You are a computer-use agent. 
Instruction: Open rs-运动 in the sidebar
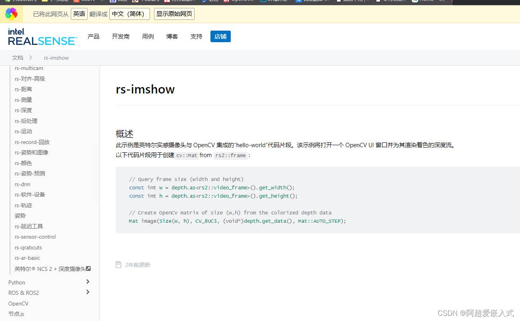click(23, 131)
